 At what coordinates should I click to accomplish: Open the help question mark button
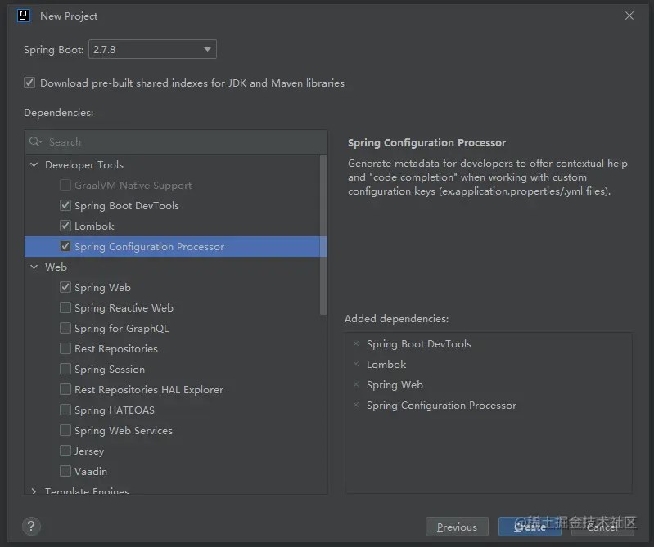[31, 527]
